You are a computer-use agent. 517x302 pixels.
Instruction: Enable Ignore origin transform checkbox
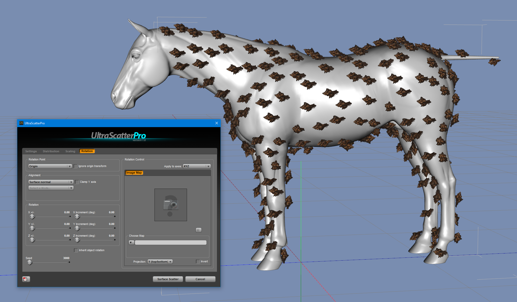75,166
